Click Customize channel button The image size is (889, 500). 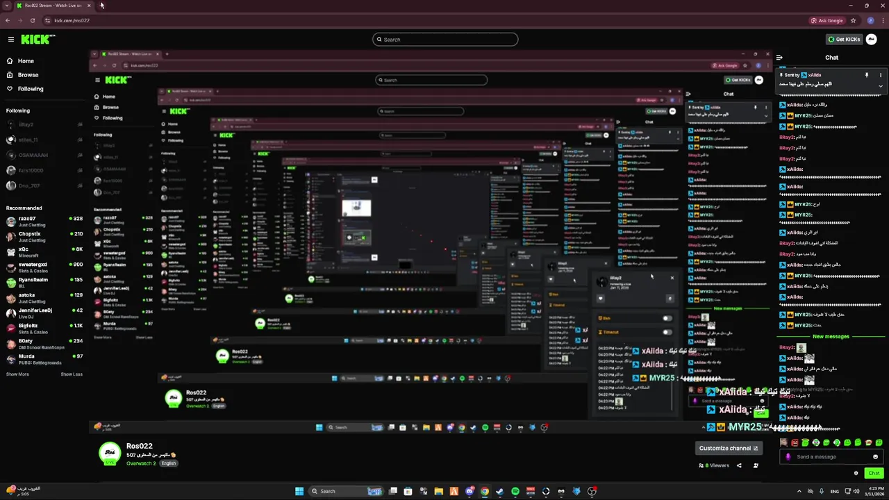tap(729, 448)
